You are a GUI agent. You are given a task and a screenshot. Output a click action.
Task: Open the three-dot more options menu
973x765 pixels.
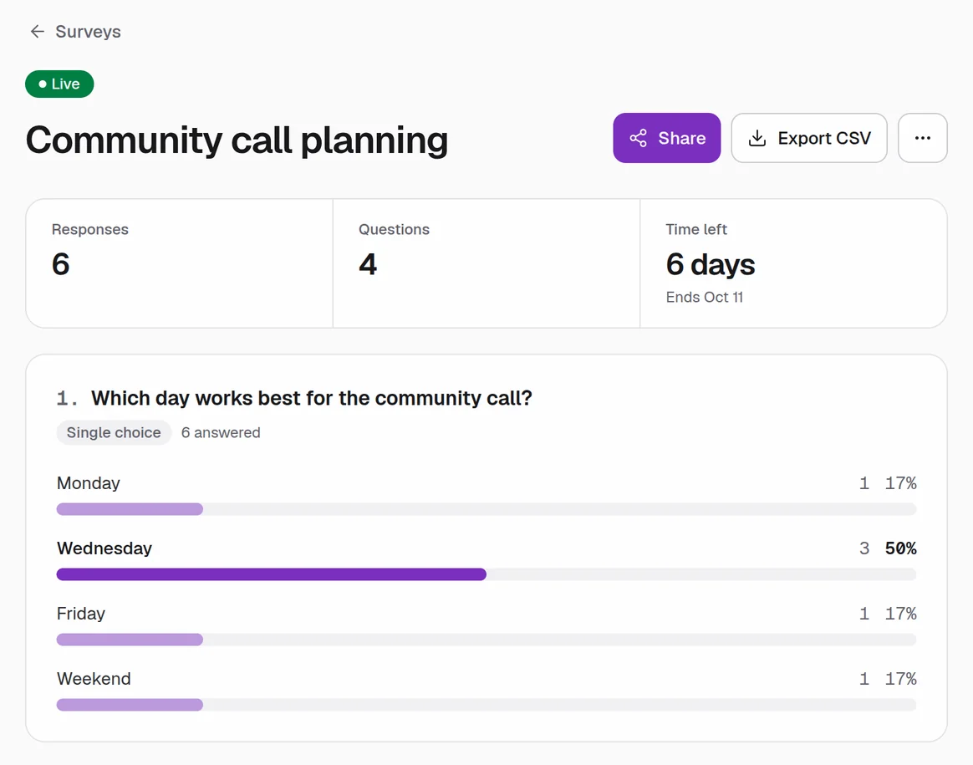click(922, 138)
